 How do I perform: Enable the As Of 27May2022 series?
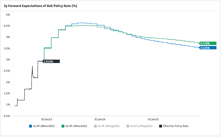tap(141, 126)
